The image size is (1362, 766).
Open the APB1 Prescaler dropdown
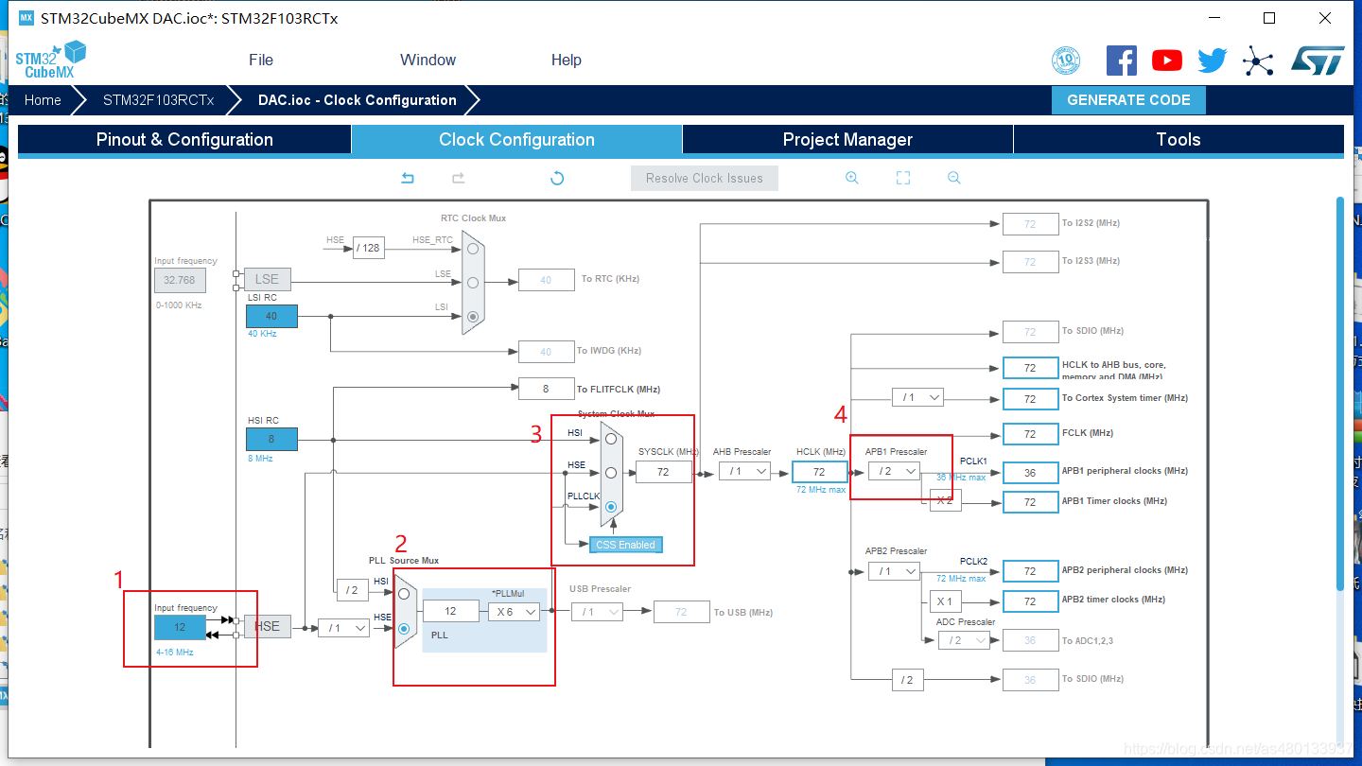click(894, 471)
